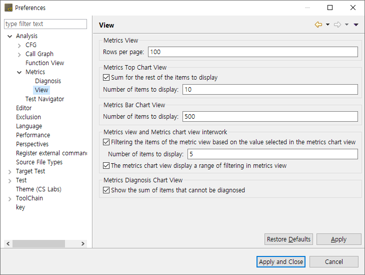Toggle Sum for the rest of items checkbox
Viewport: 365px width, 275px height.
click(x=106, y=78)
